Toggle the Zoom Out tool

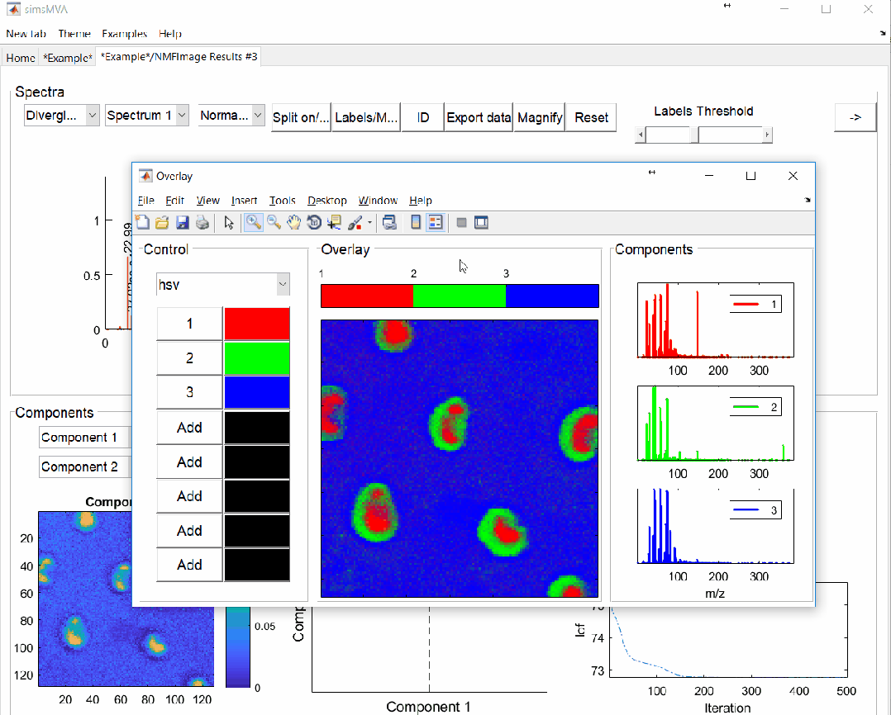(274, 222)
